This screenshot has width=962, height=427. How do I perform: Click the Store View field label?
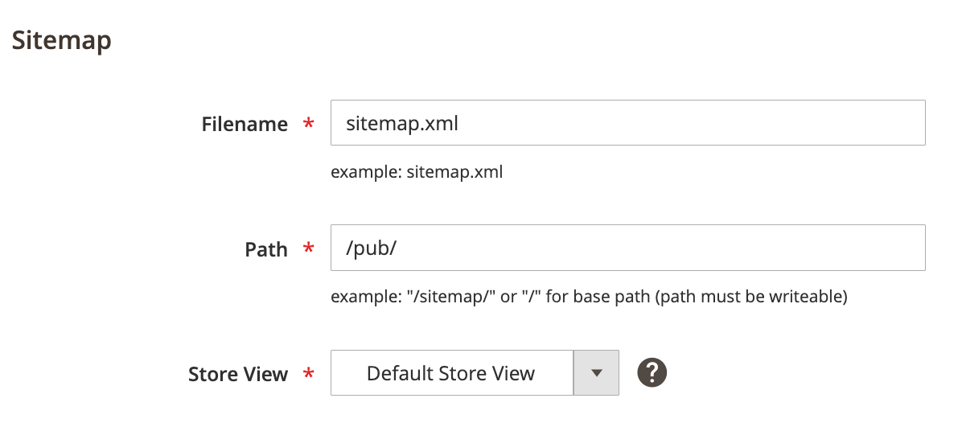pyautogui.click(x=237, y=374)
